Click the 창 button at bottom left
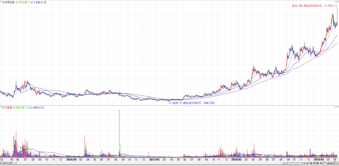 tap(11, 163)
